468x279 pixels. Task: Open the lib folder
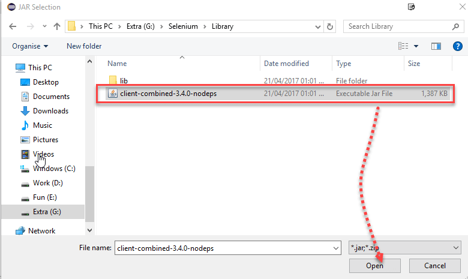pyautogui.click(x=124, y=80)
